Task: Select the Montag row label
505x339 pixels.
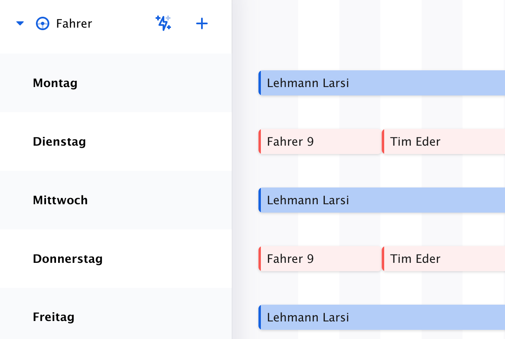Action: coord(55,83)
